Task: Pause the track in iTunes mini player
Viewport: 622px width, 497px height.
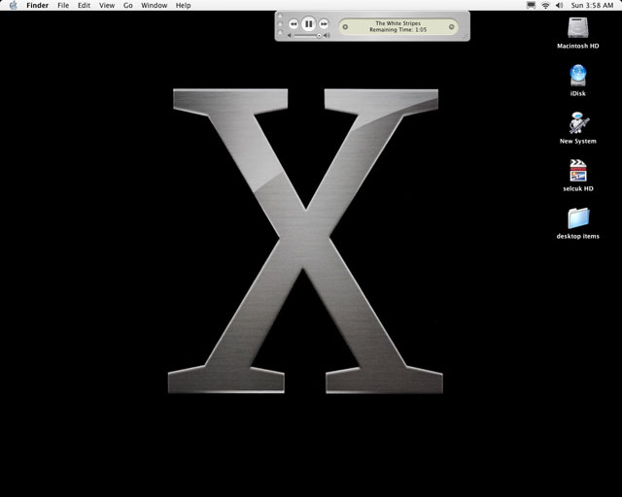Action: click(x=308, y=23)
